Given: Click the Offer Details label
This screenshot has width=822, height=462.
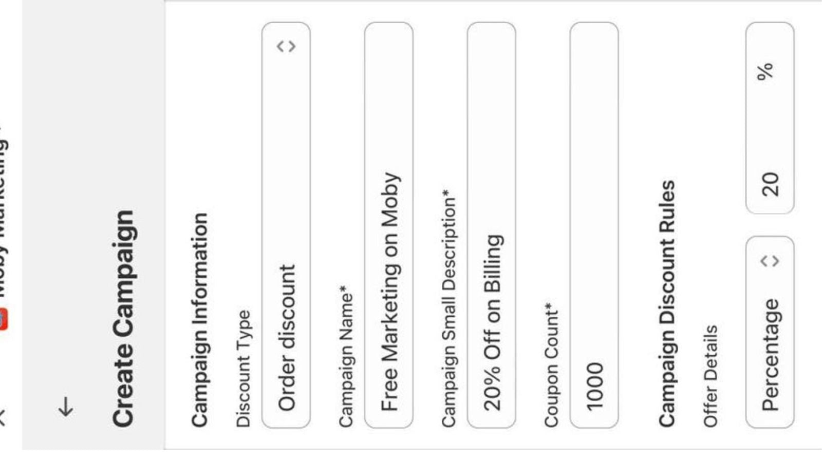Looking at the screenshot, I should click(711, 376).
